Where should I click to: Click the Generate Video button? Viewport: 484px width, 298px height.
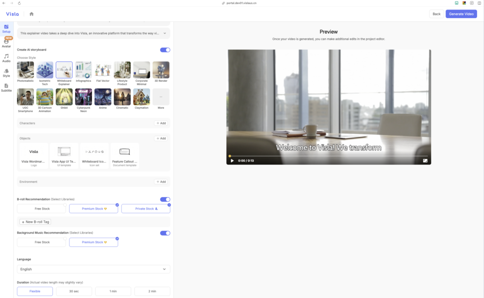(x=461, y=14)
